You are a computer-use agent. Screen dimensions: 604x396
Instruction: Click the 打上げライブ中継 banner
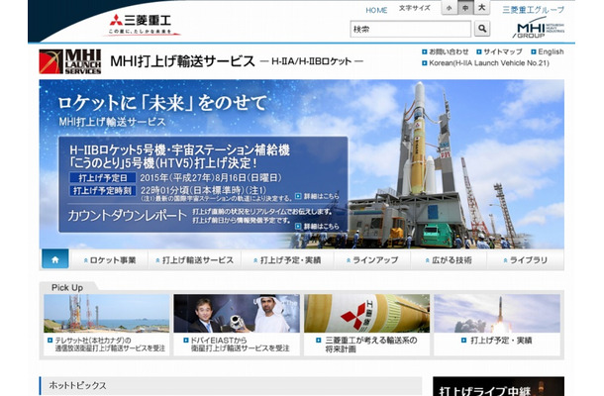498,386
